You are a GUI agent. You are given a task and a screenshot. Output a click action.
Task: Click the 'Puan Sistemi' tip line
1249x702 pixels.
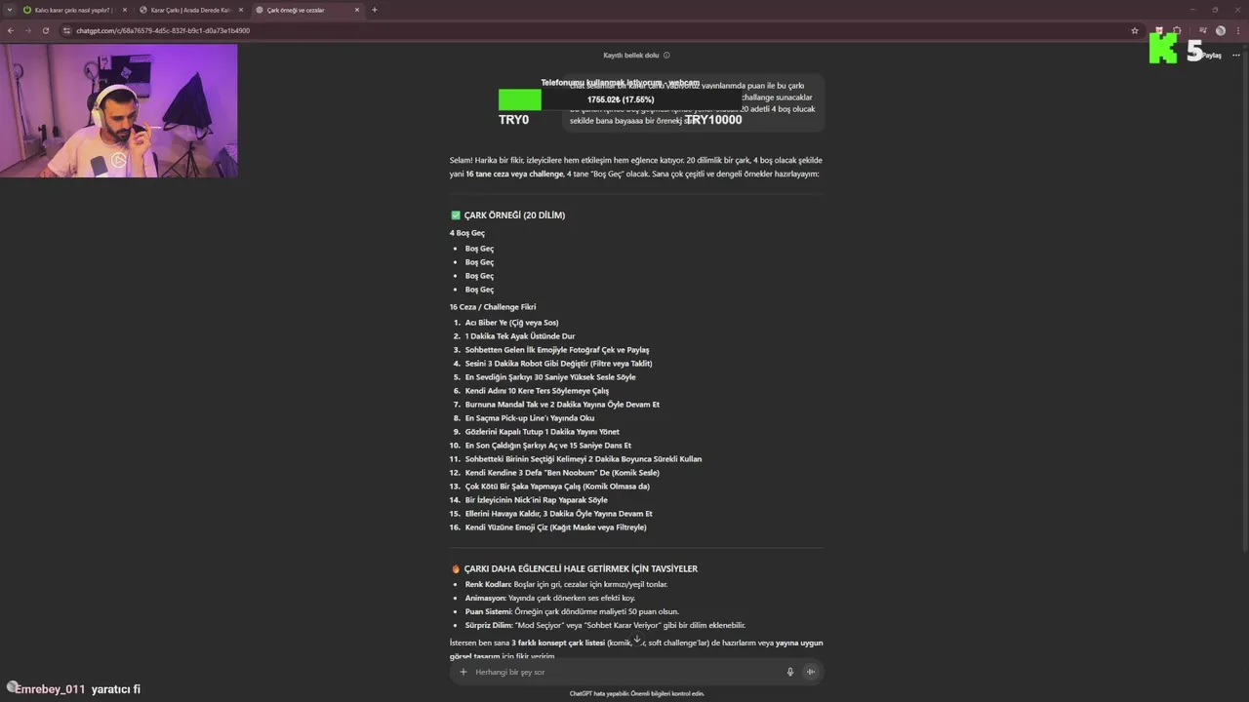(572, 611)
